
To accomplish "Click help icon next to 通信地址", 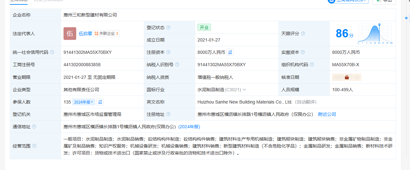I will [x=34, y=127].
